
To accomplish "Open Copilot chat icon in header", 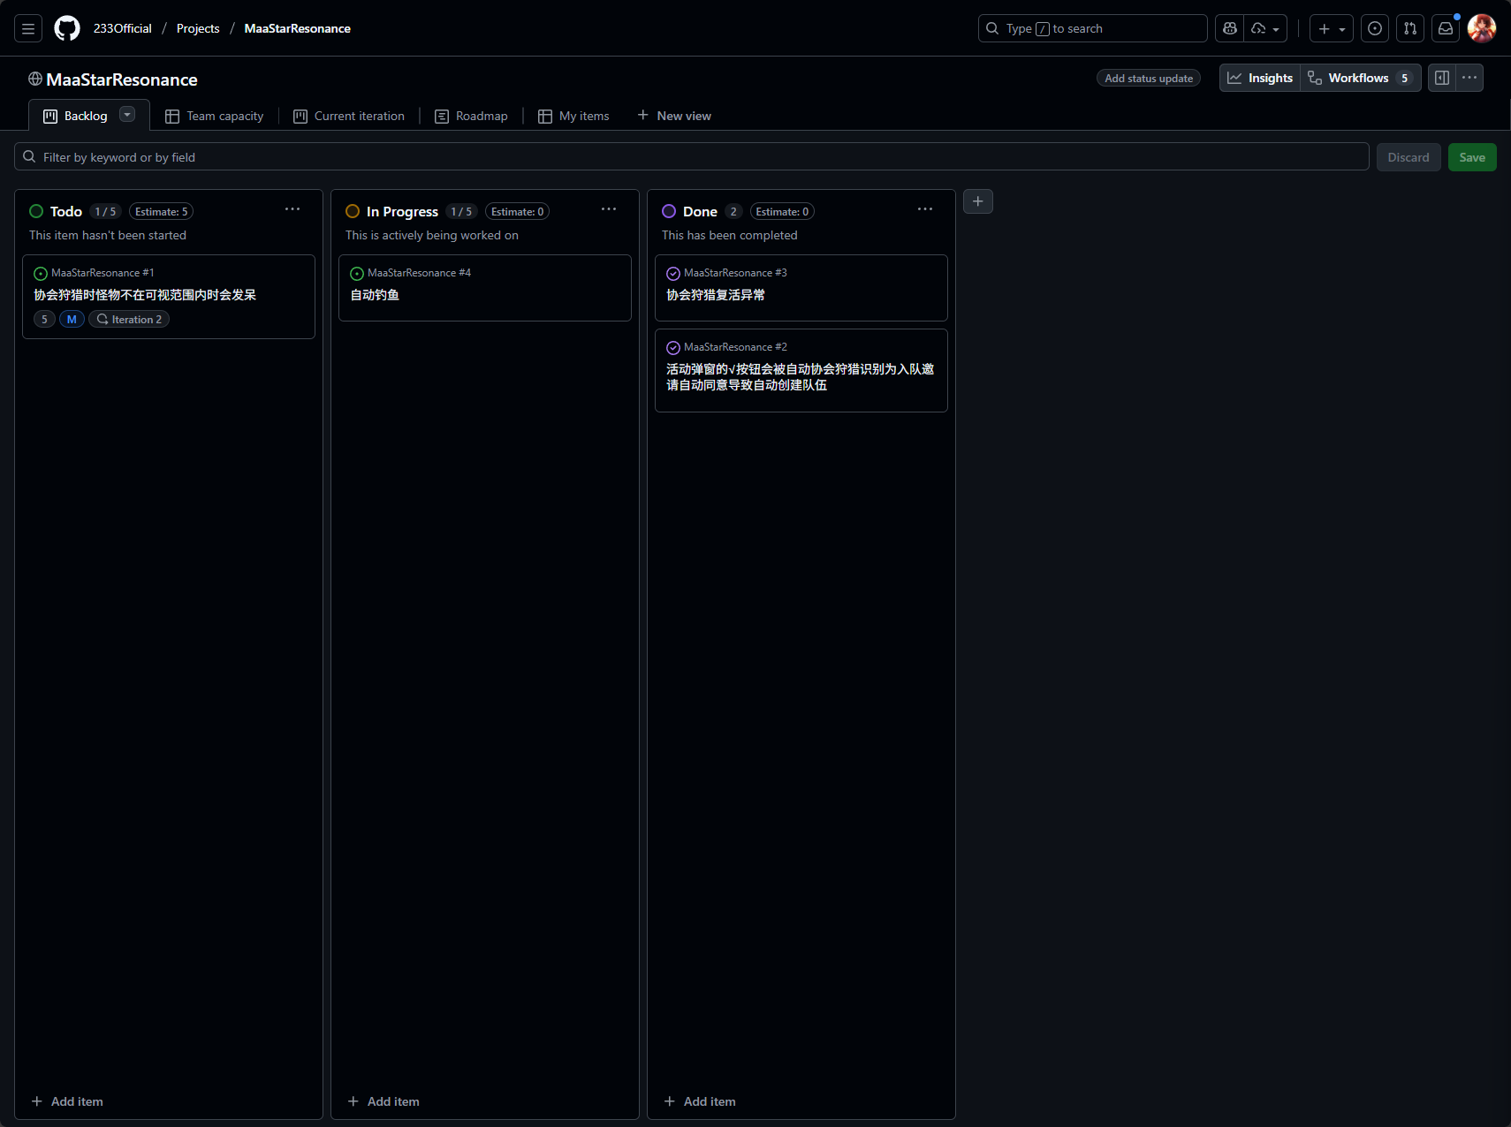I will [1229, 28].
